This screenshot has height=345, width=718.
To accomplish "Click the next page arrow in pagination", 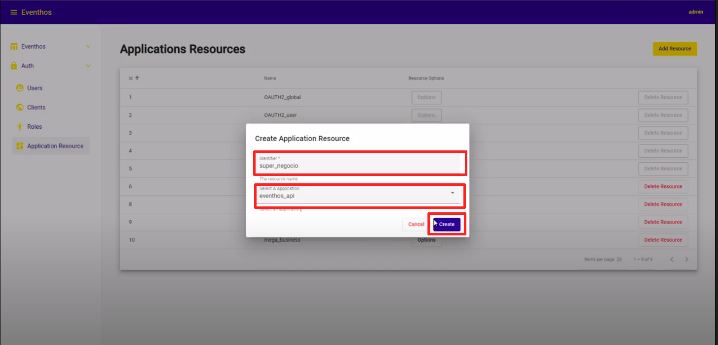I will click(x=686, y=259).
